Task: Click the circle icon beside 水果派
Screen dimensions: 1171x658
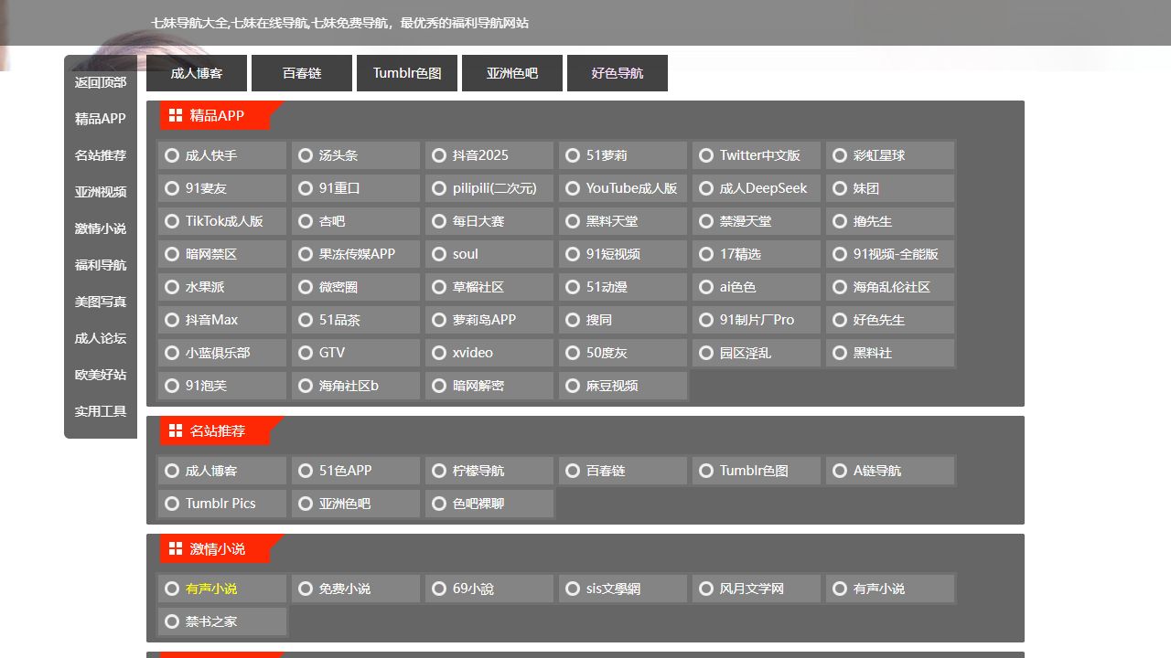Action: point(172,287)
